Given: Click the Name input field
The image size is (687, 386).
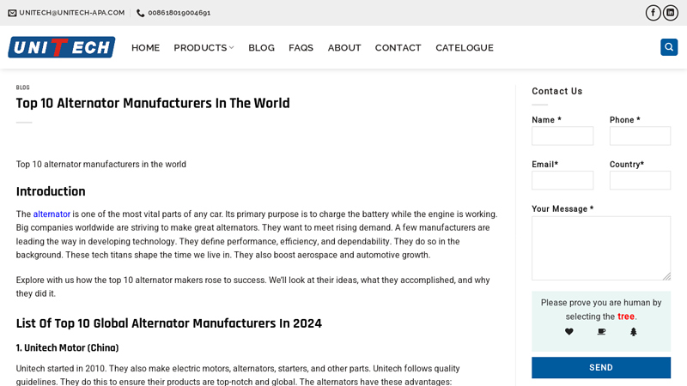Looking at the screenshot, I should 562,136.
